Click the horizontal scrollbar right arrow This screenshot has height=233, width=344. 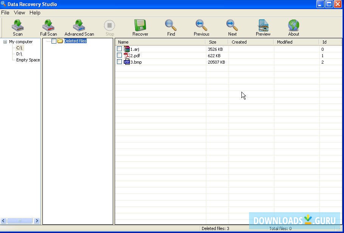(x=37, y=220)
